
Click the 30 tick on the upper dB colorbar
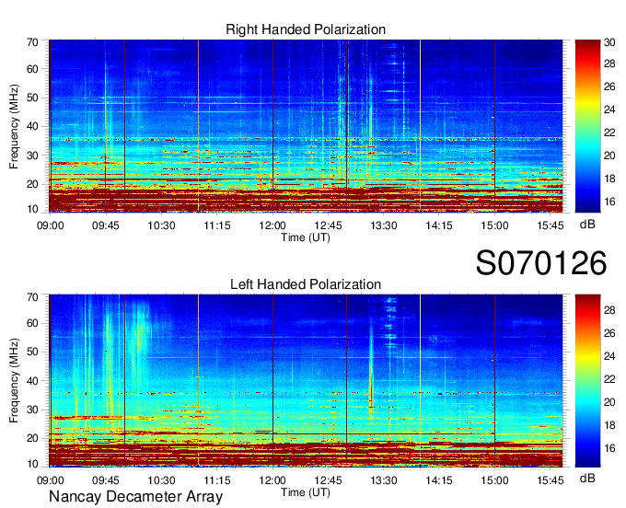(609, 42)
